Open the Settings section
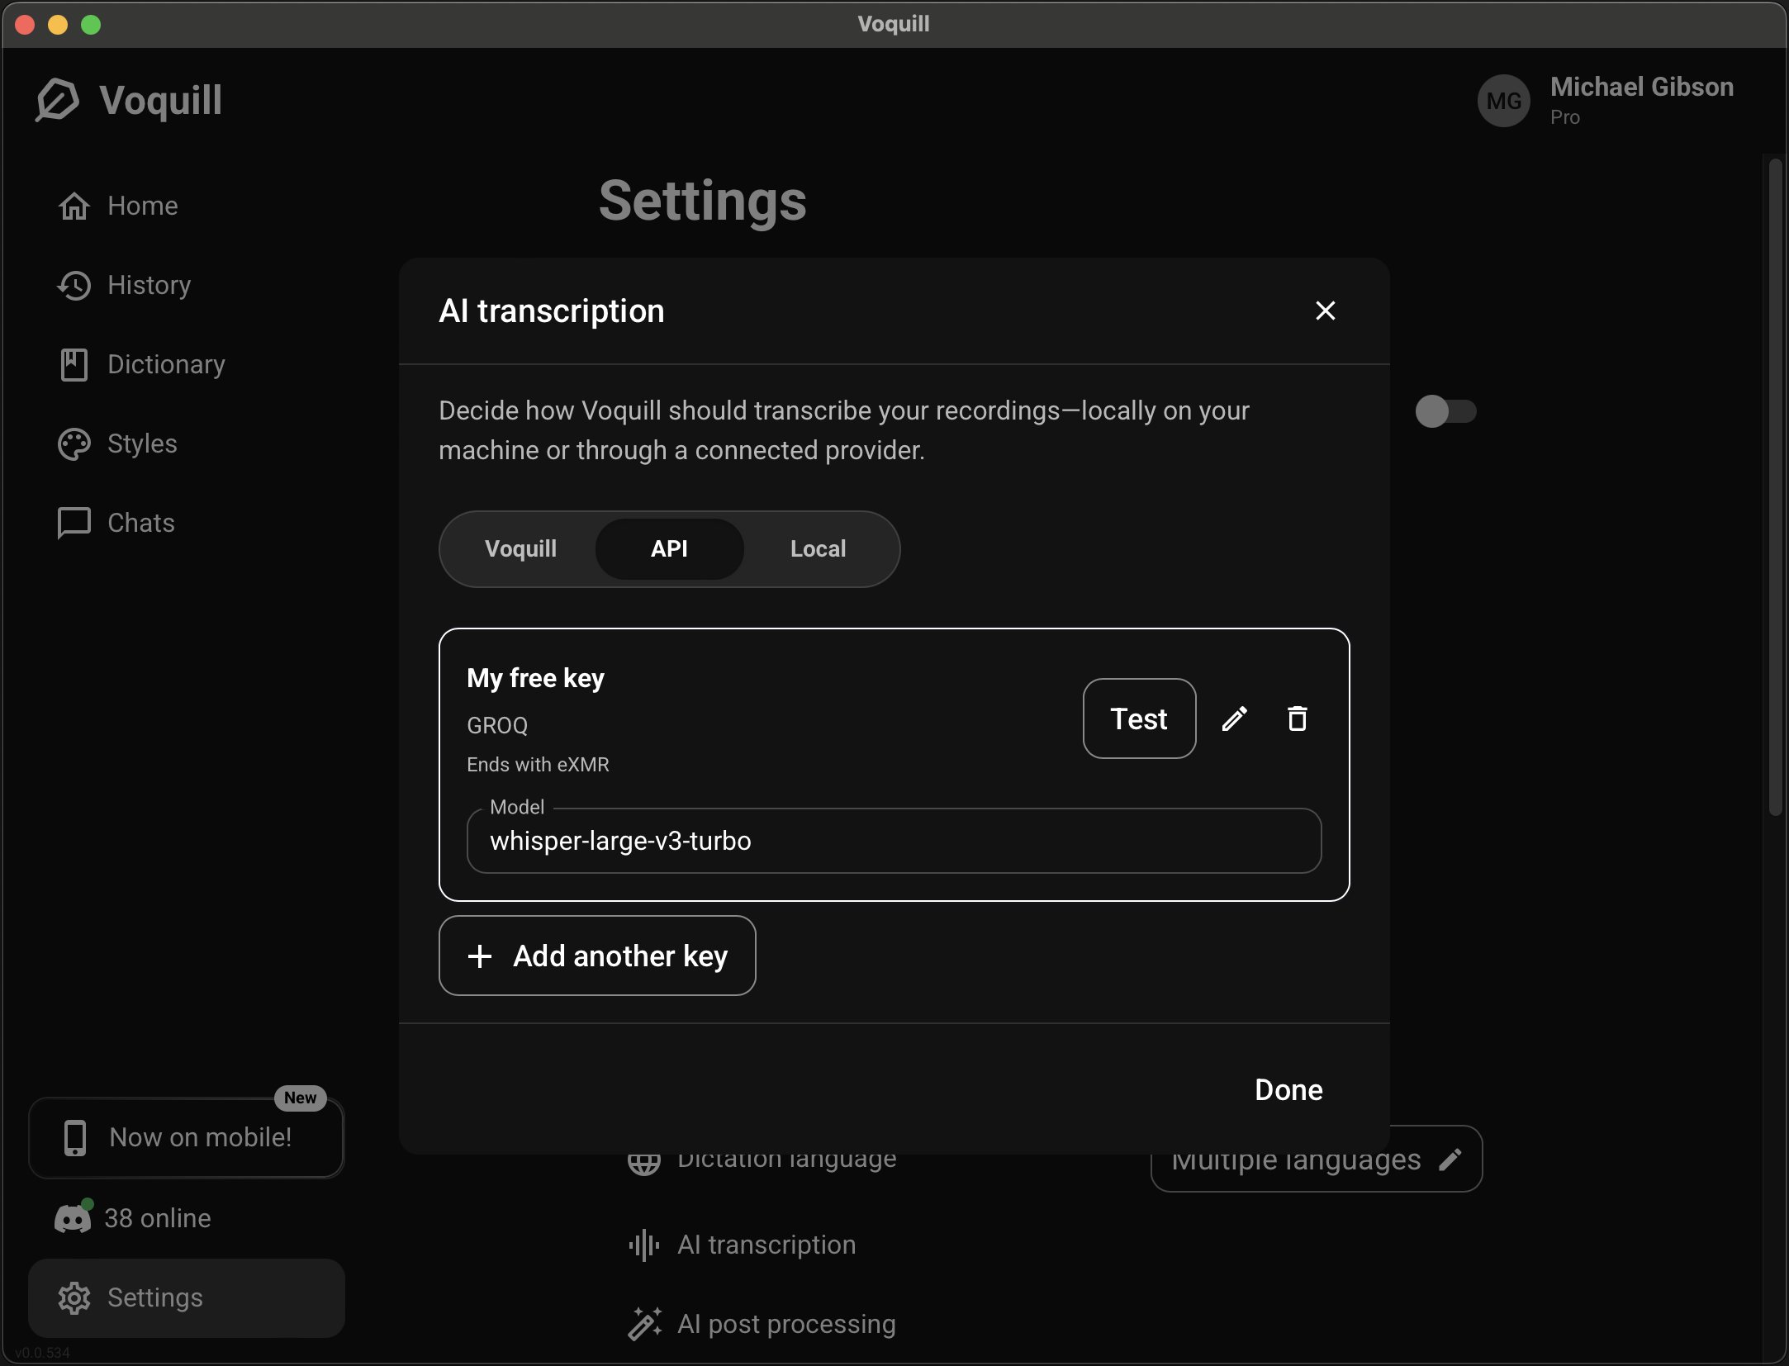 click(x=154, y=1297)
